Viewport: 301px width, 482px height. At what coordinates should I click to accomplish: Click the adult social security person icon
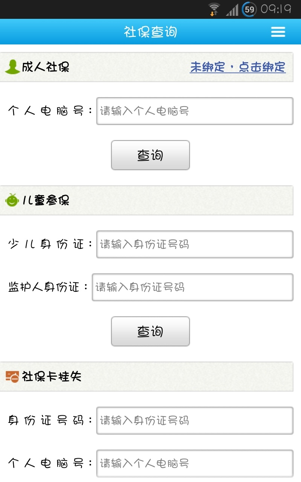(x=12, y=67)
